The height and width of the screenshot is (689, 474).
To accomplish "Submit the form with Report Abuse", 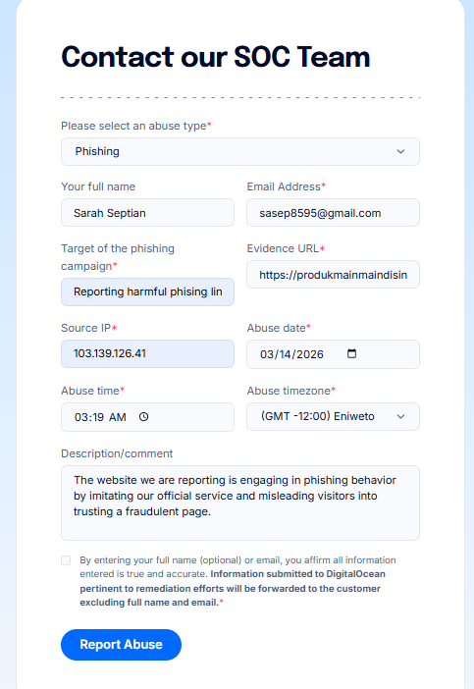I will [122, 645].
